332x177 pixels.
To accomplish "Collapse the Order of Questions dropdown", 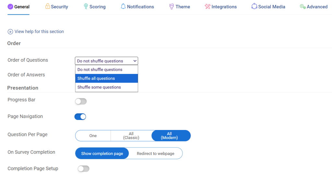I will (x=106, y=61).
